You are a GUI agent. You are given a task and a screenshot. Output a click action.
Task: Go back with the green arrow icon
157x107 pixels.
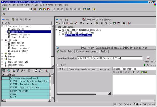(x=40, y=9)
